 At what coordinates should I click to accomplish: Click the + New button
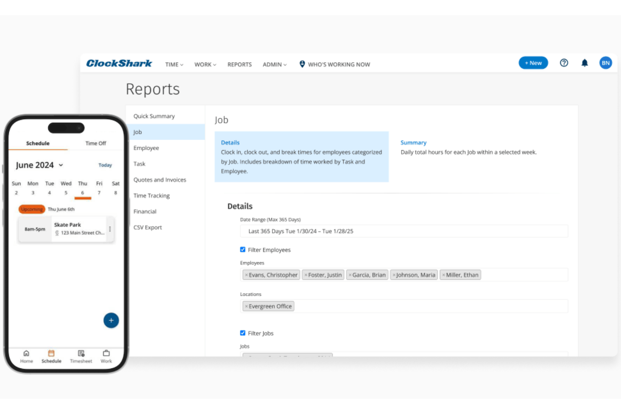[533, 63]
